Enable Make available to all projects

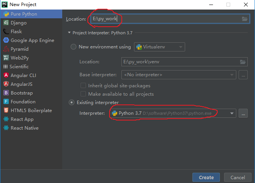(x=83, y=94)
